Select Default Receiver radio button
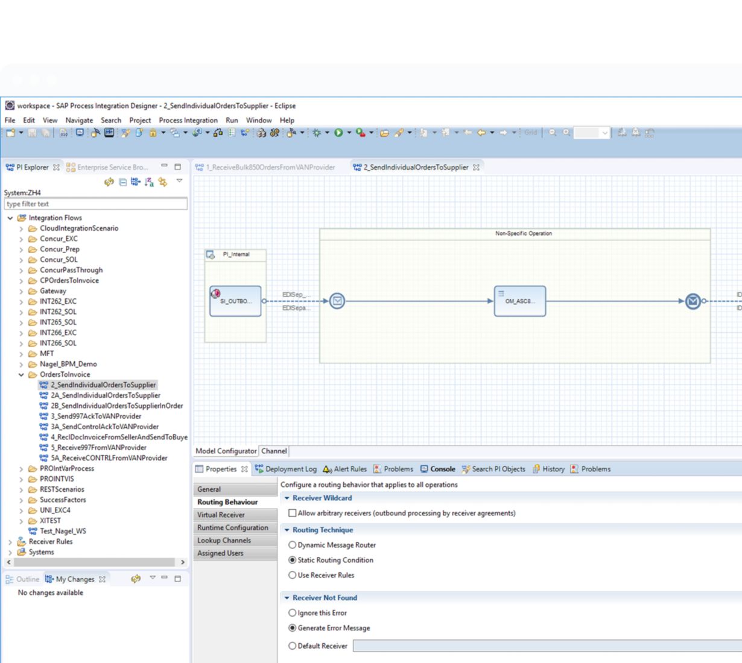The image size is (742, 663). (x=293, y=646)
